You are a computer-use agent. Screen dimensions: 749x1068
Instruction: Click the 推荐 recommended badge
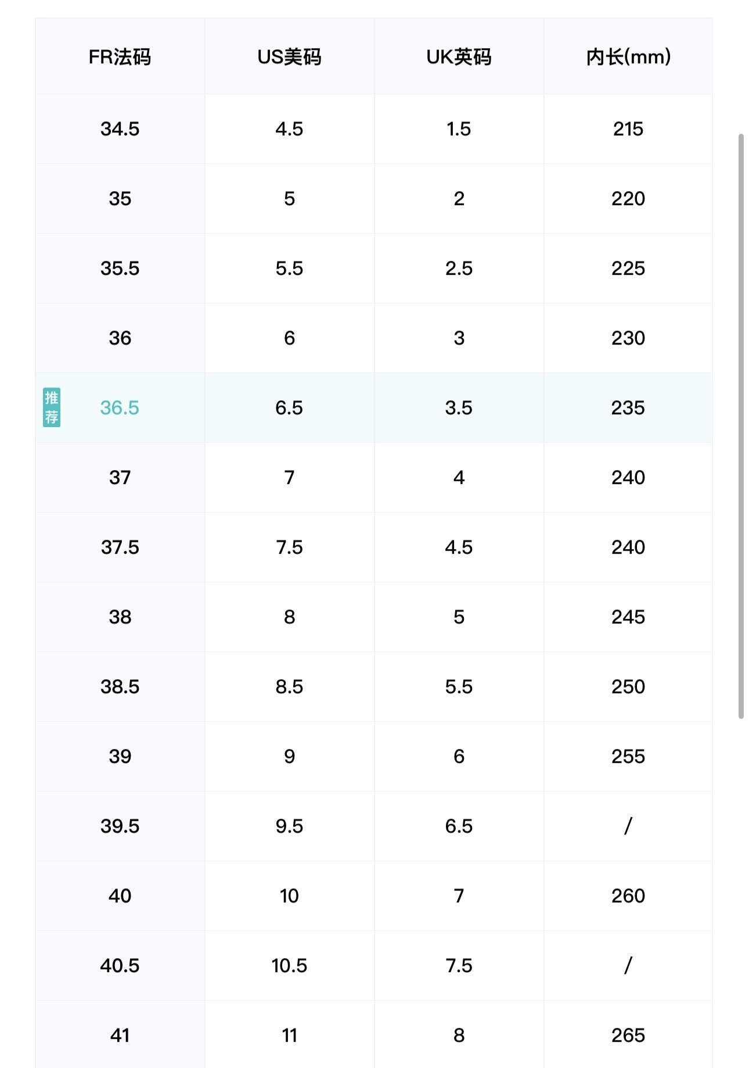point(52,407)
